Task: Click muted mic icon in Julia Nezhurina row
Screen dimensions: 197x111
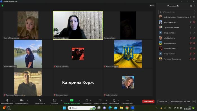Action: 191,38
